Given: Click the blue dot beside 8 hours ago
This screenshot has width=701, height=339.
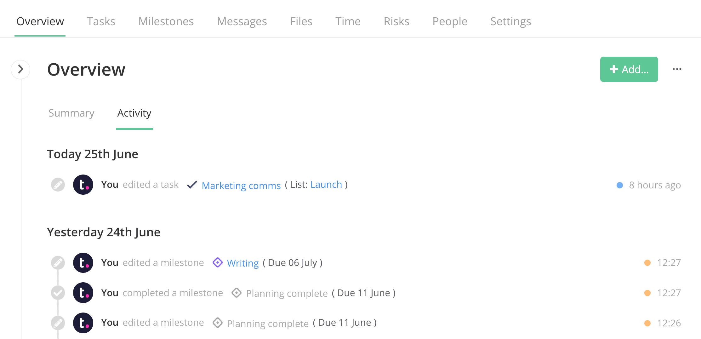Looking at the screenshot, I should point(620,185).
